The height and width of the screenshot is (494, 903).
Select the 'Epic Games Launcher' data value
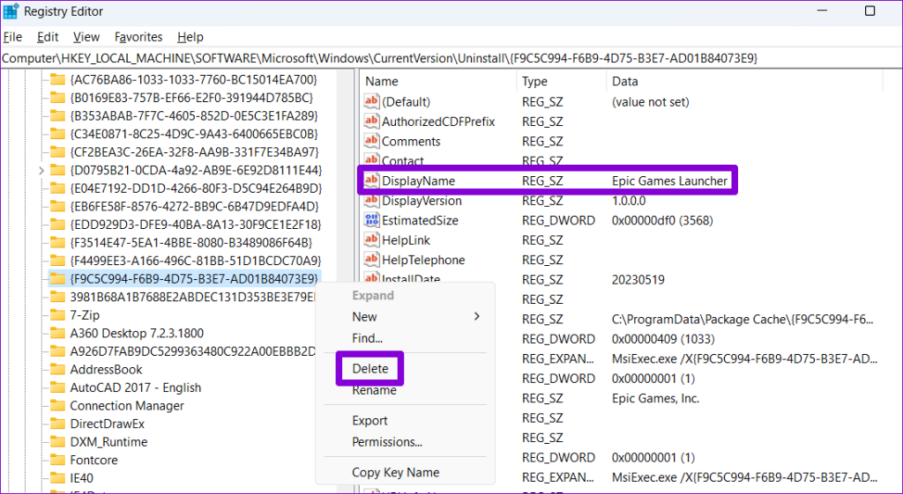pyautogui.click(x=670, y=181)
